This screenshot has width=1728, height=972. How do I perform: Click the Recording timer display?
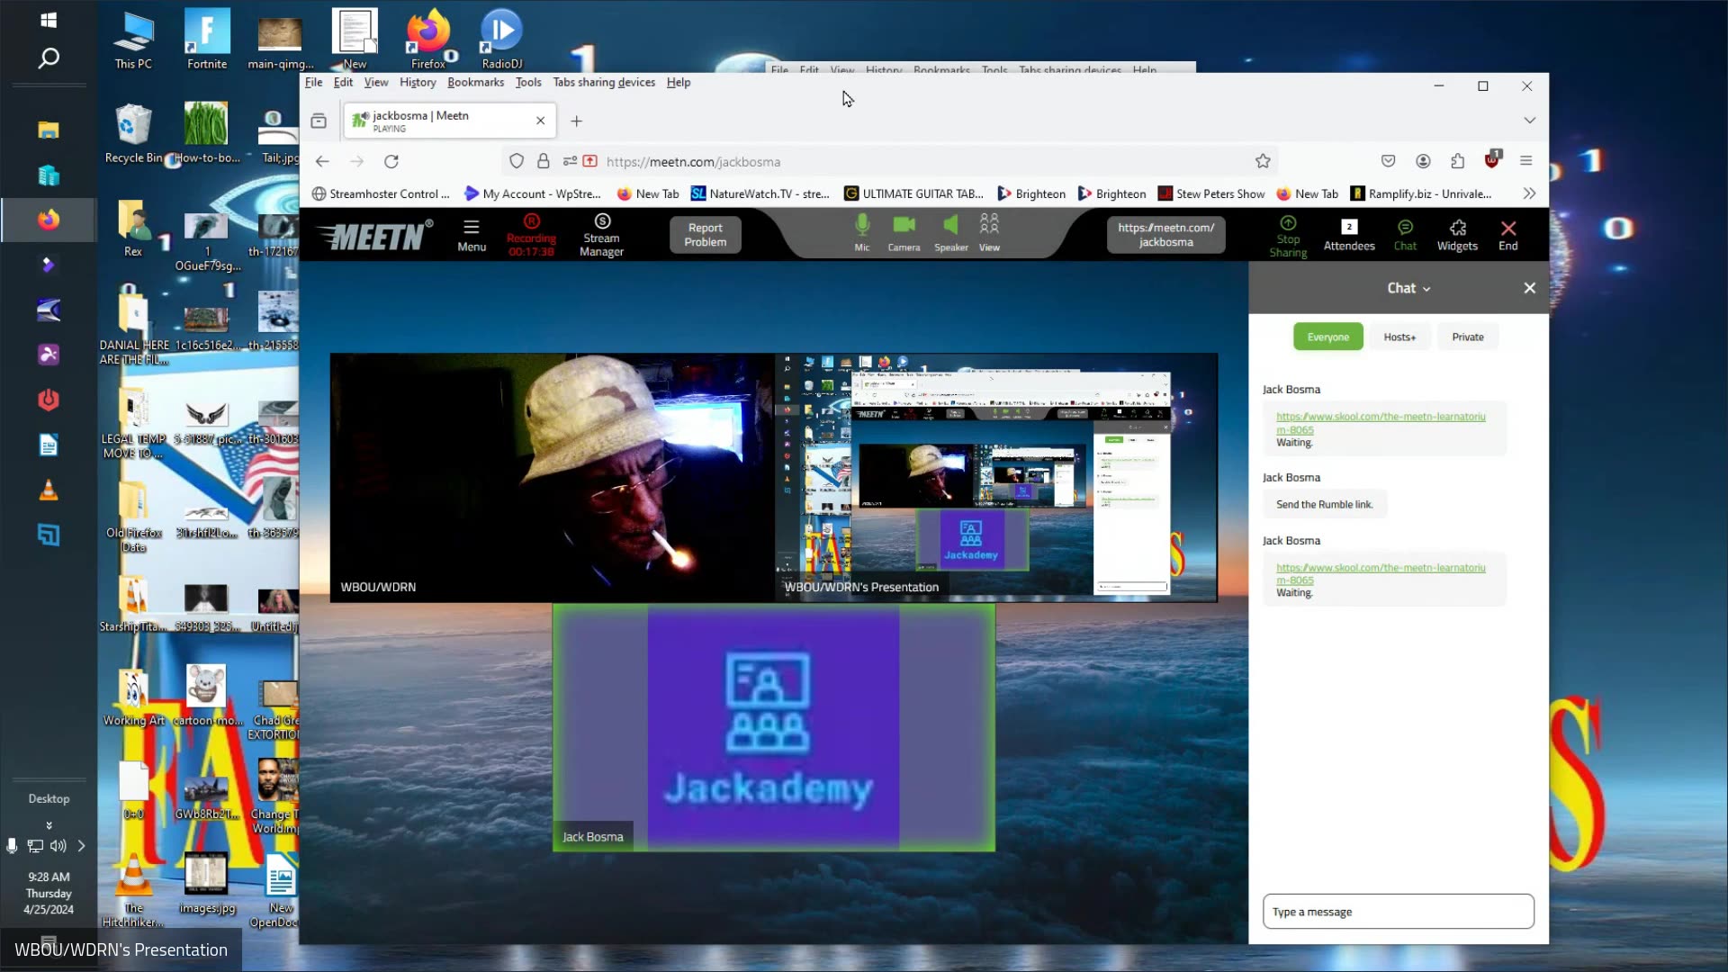(532, 249)
